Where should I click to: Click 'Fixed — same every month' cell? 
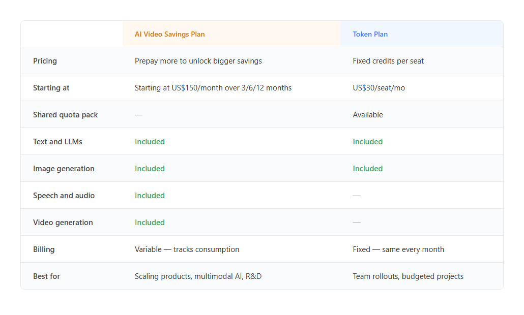(x=398, y=249)
